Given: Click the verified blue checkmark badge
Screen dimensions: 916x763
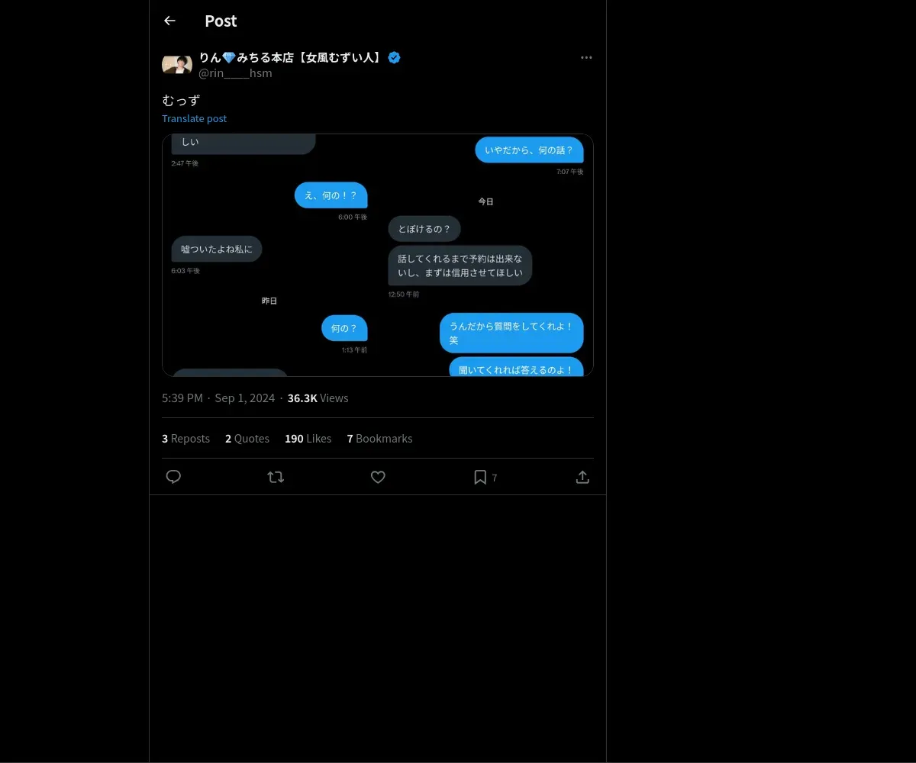Looking at the screenshot, I should coord(395,57).
